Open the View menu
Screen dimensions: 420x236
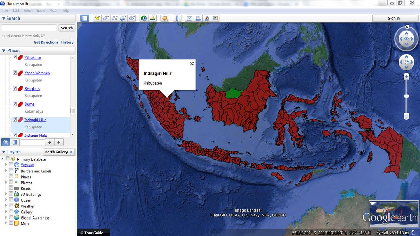tap(28, 10)
